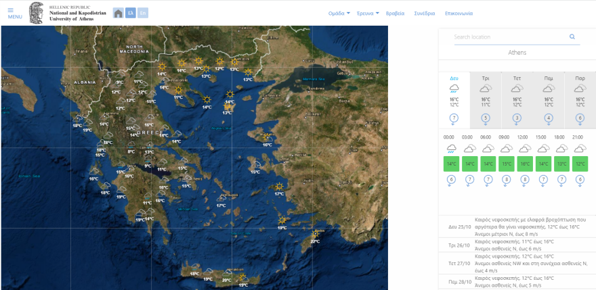Screen dimensions: 596x290
Task: Click the 14°C green tile under 06:00
Action: click(488, 164)
